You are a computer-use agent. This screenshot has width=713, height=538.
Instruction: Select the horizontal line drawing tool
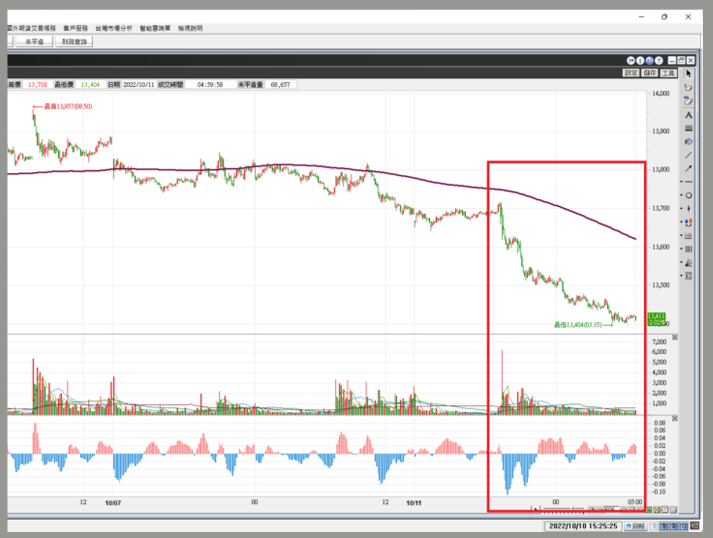[x=689, y=182]
